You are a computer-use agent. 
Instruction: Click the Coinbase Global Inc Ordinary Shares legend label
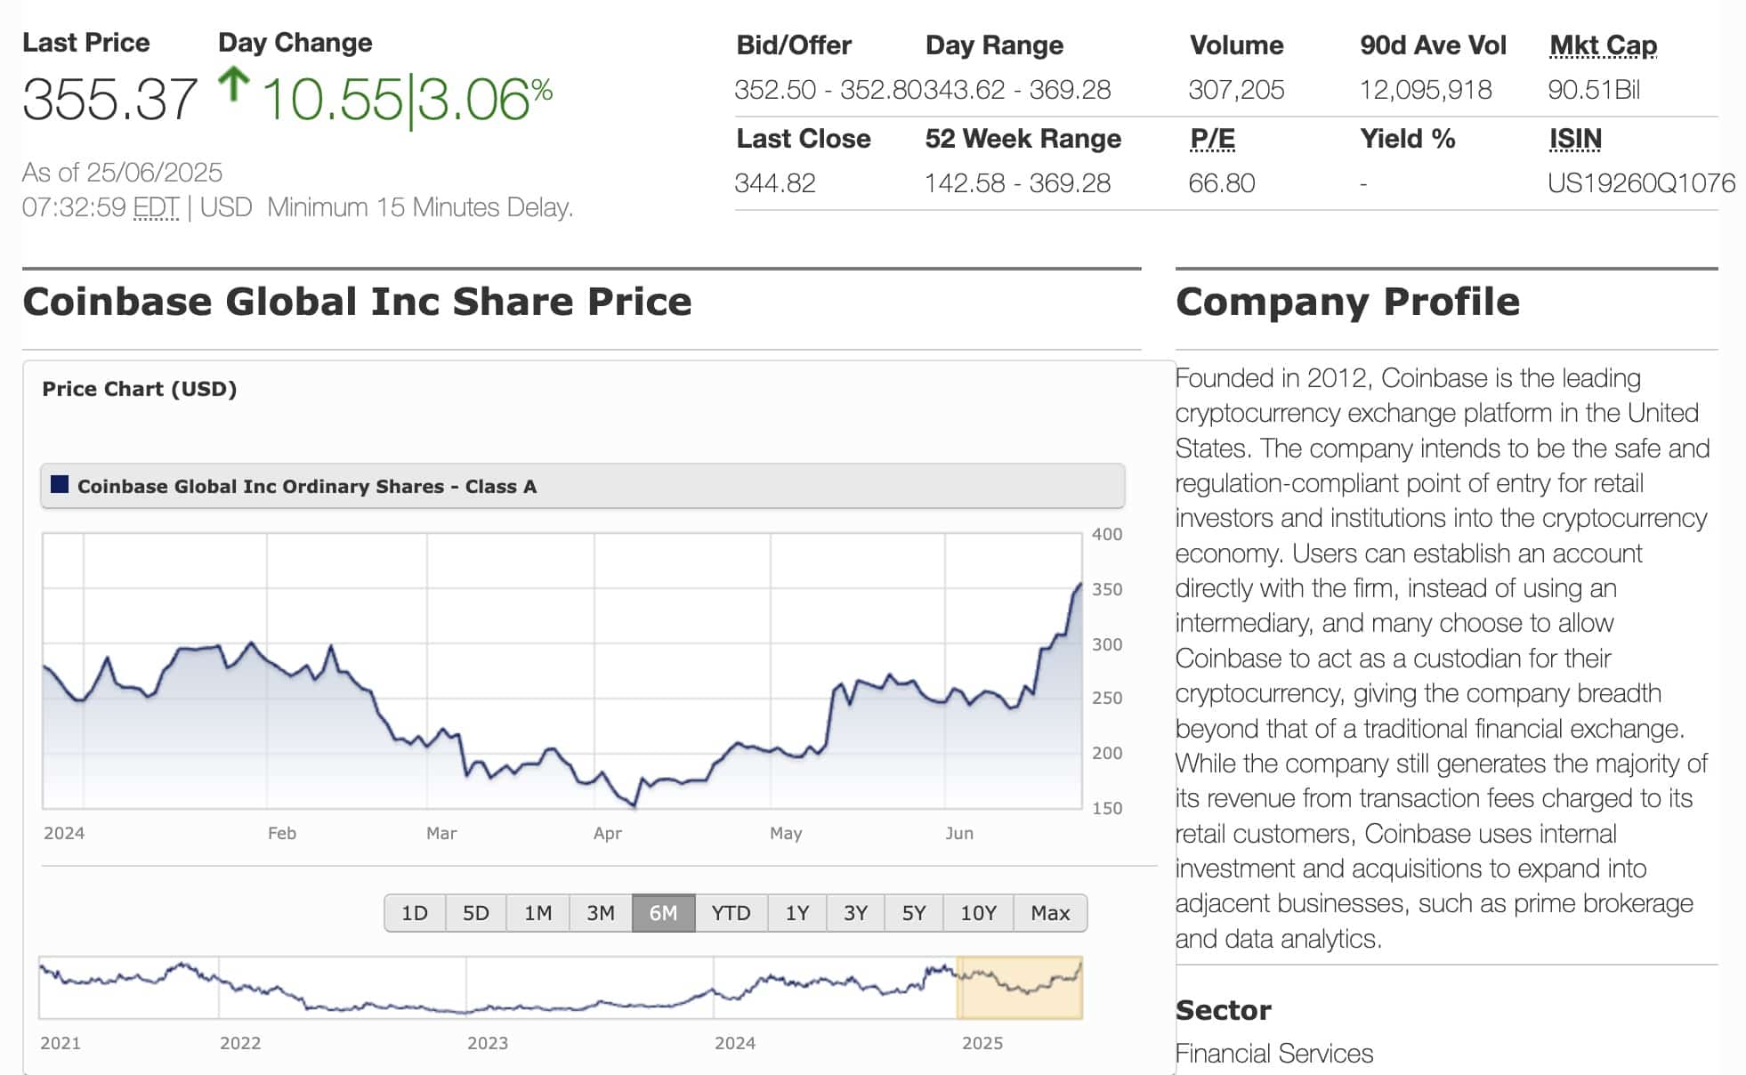(x=306, y=487)
